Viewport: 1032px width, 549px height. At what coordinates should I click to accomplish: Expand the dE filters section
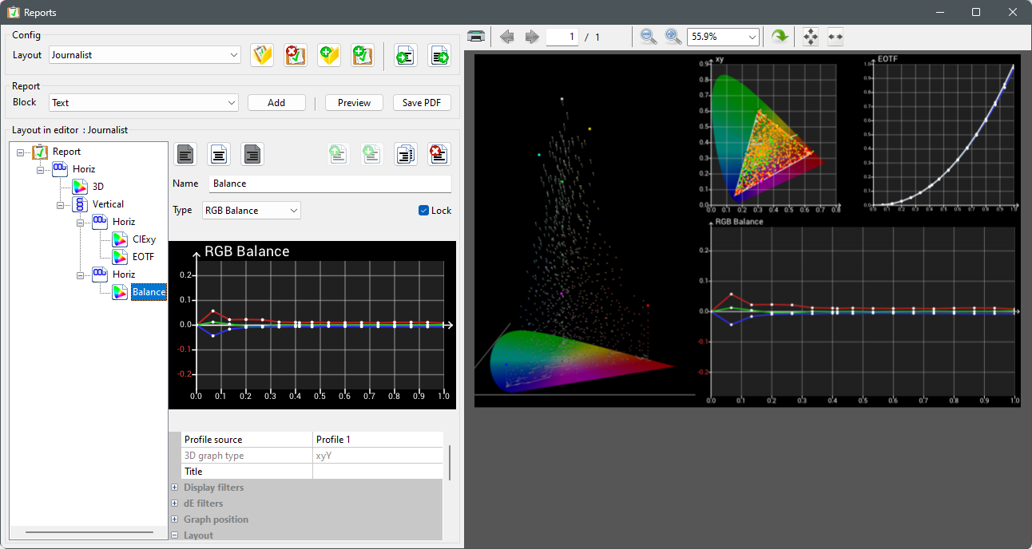click(174, 503)
